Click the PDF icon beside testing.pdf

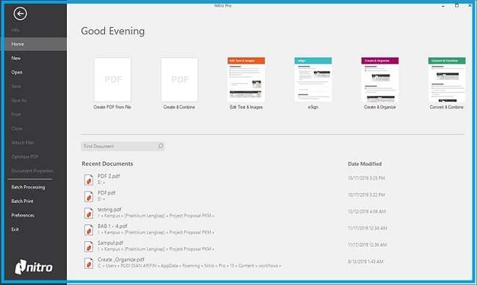89,213
